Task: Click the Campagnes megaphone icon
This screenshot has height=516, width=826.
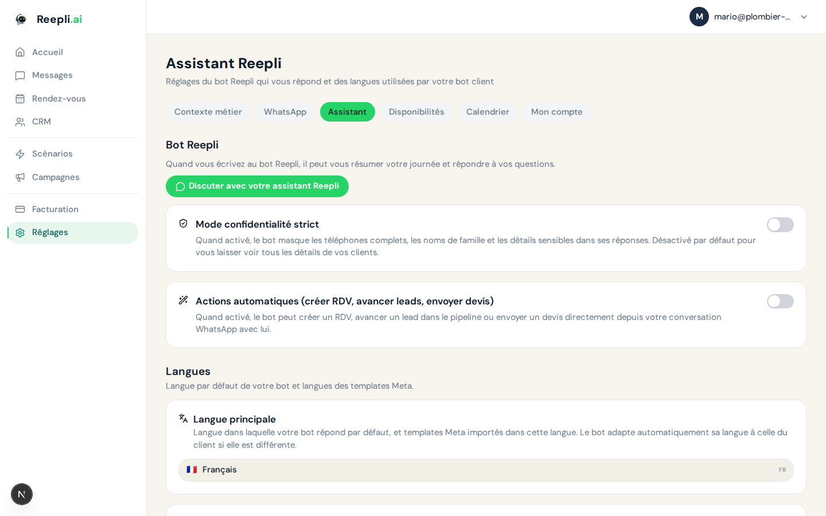Action: tap(20, 177)
